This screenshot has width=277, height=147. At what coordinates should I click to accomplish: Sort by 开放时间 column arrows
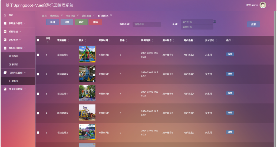(110, 40)
